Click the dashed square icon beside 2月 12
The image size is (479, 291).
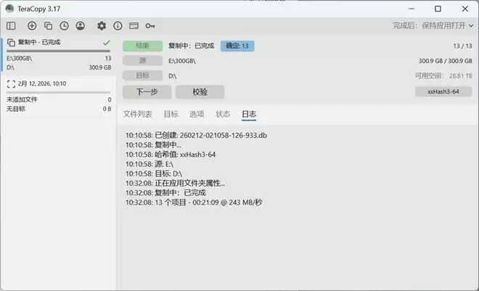point(11,84)
